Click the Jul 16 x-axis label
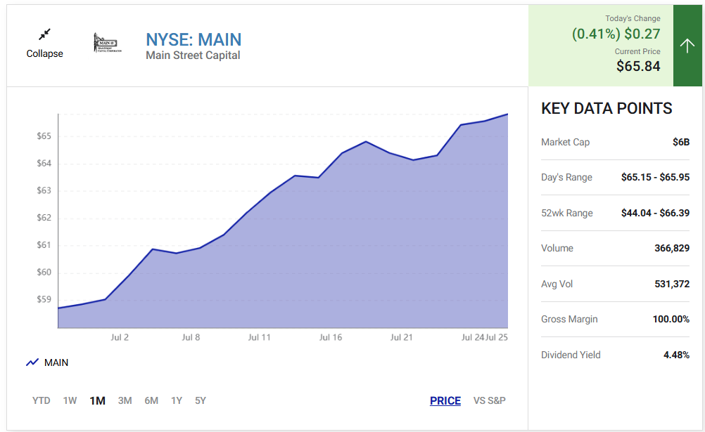 pyautogui.click(x=331, y=337)
